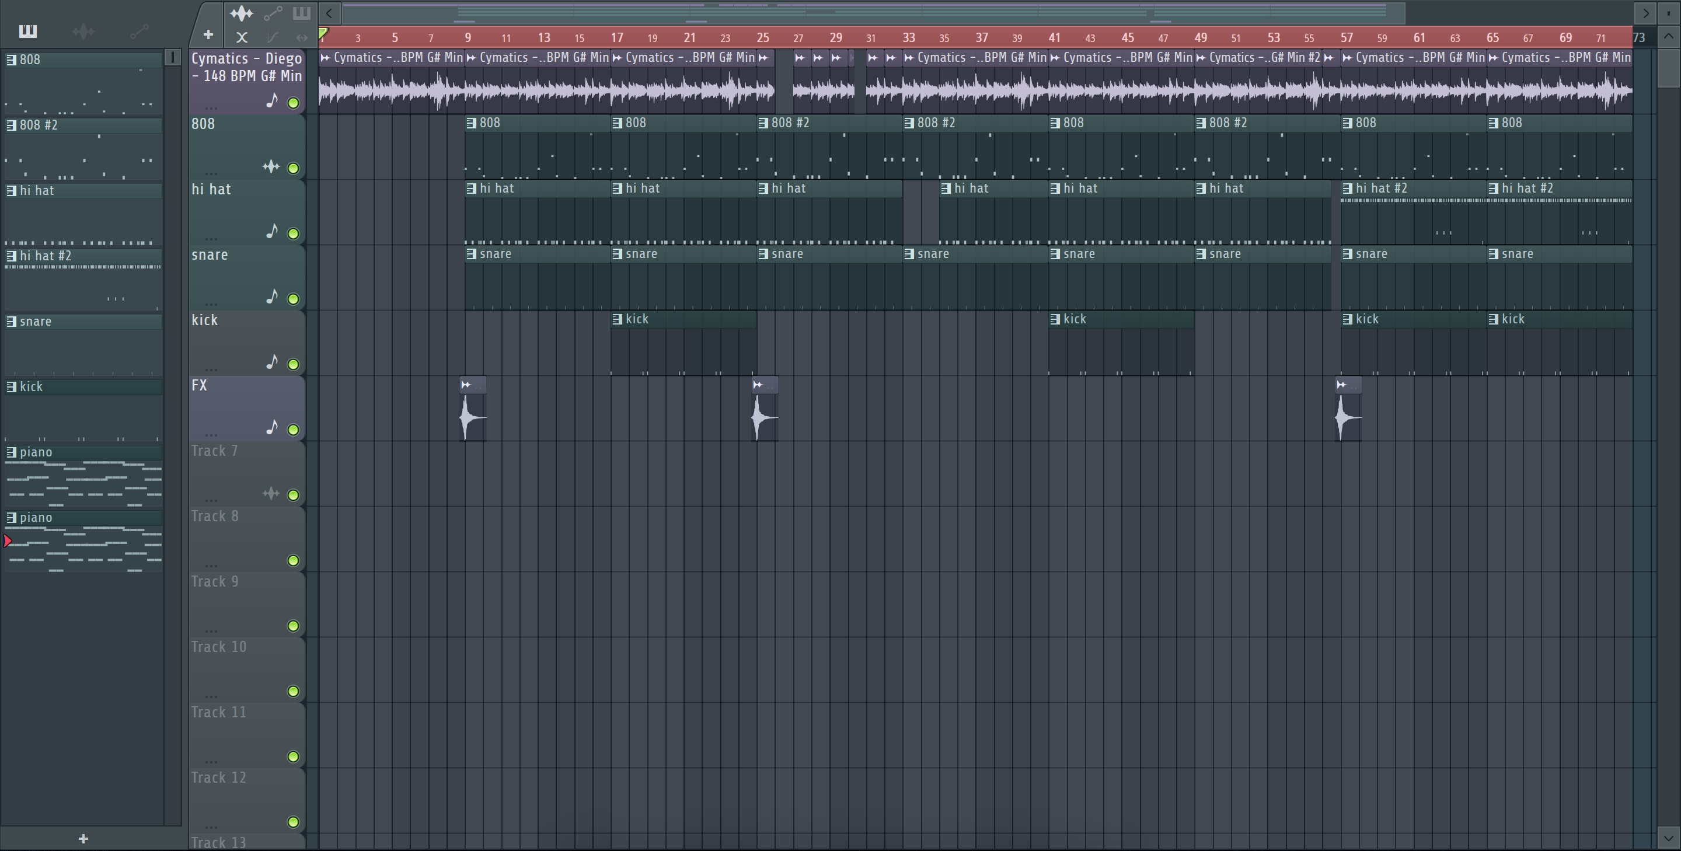Mute Track 8
Screen dimensions: 1681x851
(x=293, y=560)
